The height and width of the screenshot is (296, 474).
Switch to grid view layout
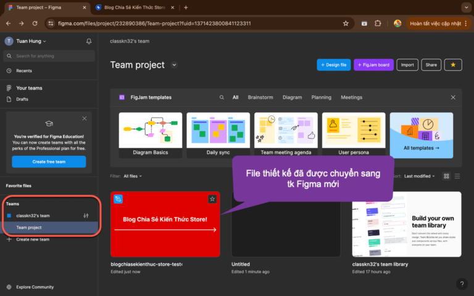[447, 176]
